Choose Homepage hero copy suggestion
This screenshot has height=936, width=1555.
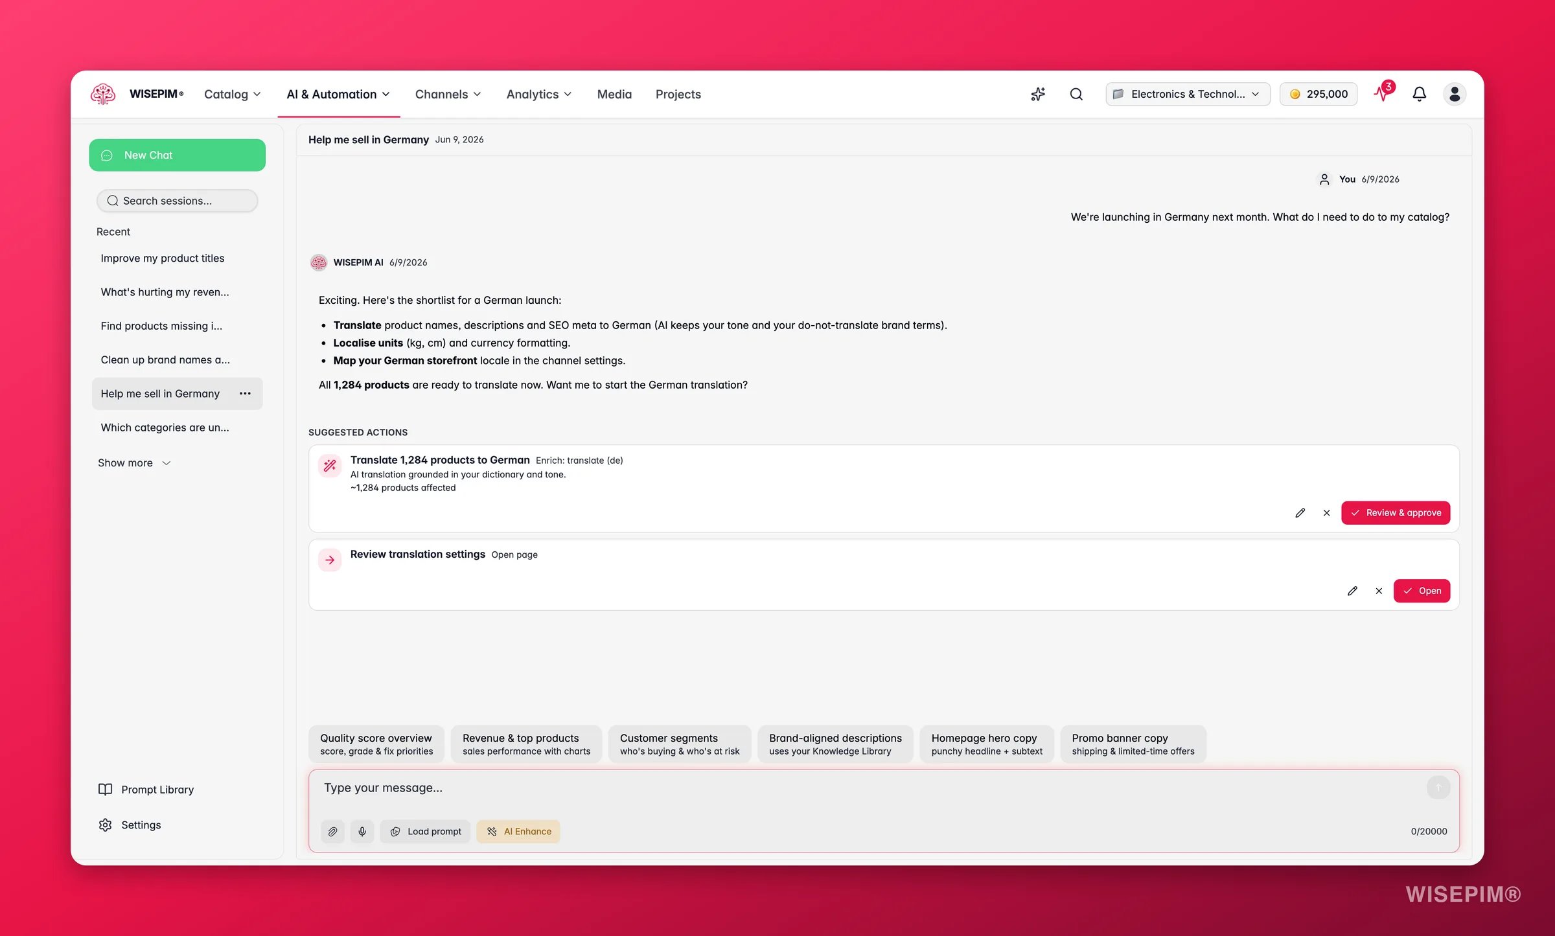(987, 744)
